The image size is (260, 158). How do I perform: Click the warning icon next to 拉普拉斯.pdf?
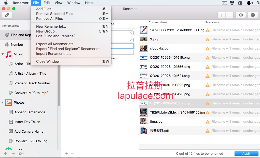(208, 131)
